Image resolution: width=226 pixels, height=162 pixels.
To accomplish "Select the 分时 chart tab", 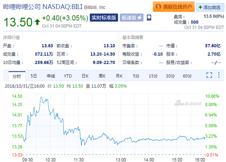I will click(17, 76).
